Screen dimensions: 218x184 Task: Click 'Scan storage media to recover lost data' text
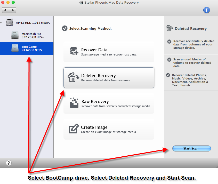(x=109, y=54)
